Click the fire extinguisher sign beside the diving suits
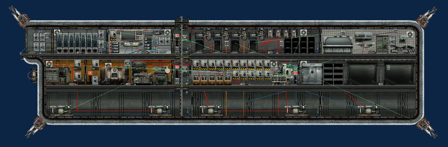Viewport: 448px width, 147px height. [x=295, y=73]
